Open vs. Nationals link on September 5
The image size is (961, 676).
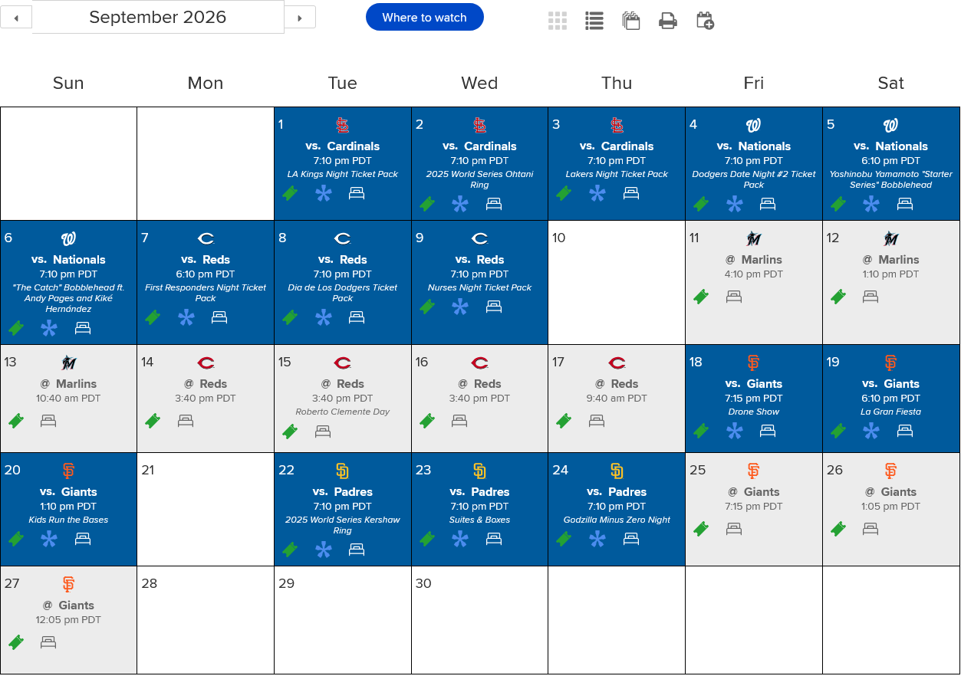891,146
